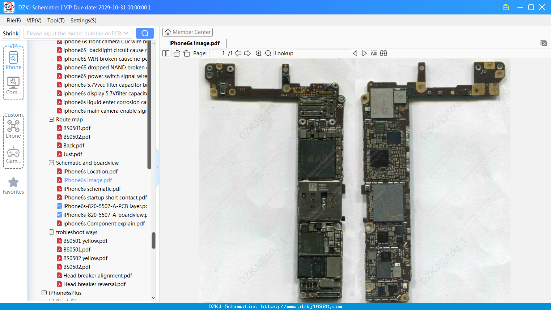This screenshot has height=310, width=551.
Task: Open iPhone6s Location.pdf
Action: (87, 172)
